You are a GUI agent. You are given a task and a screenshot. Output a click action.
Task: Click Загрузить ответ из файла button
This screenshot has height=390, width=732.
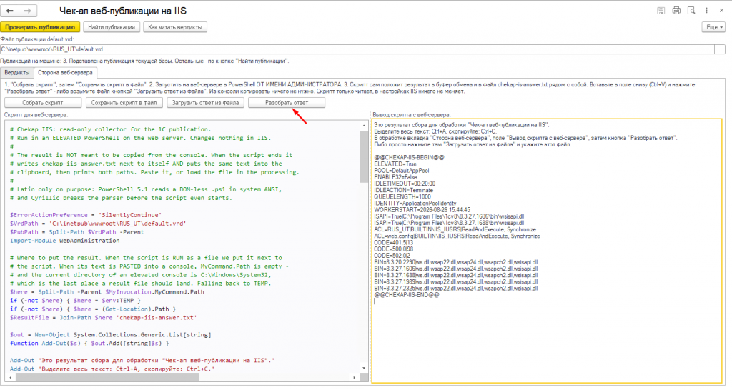[x=205, y=103]
